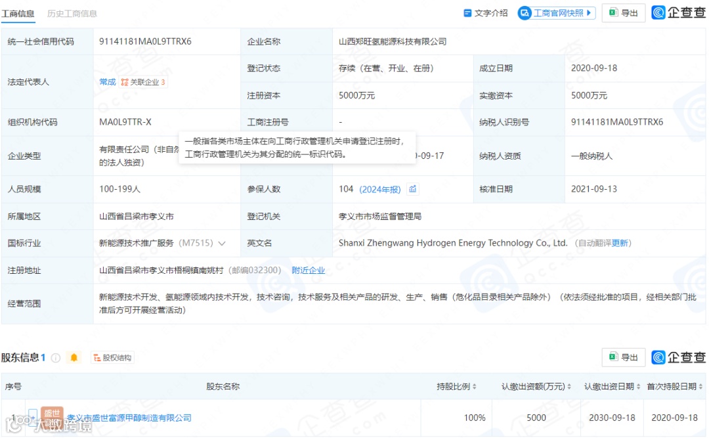Select 登记机关 value 孝义市市场监督管理局
Viewport: 709px width, 438px height.
380,217
